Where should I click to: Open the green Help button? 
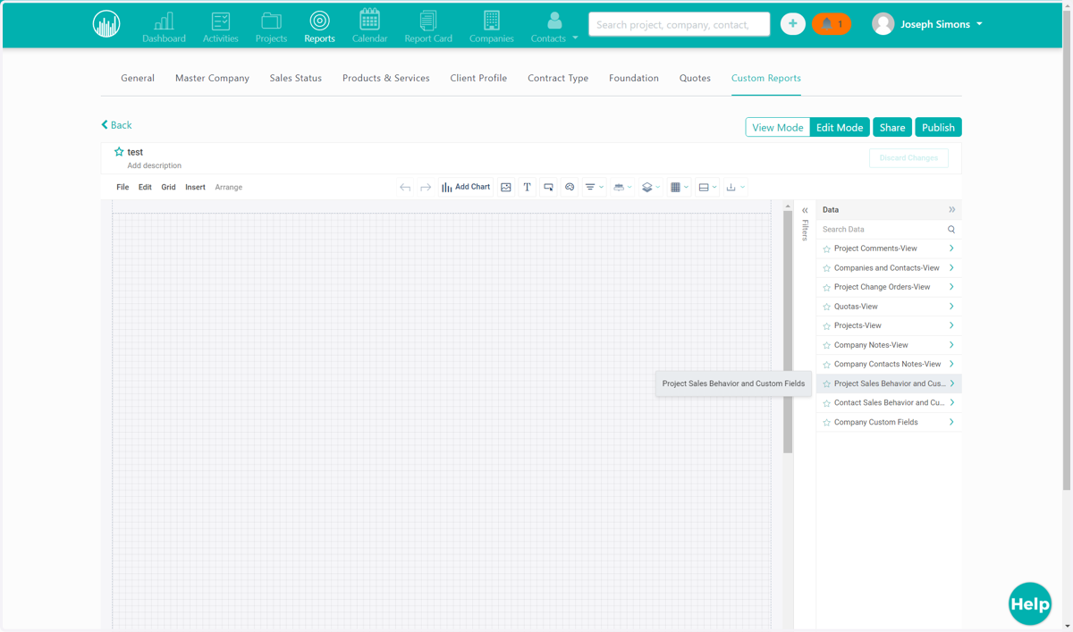coord(1030,604)
